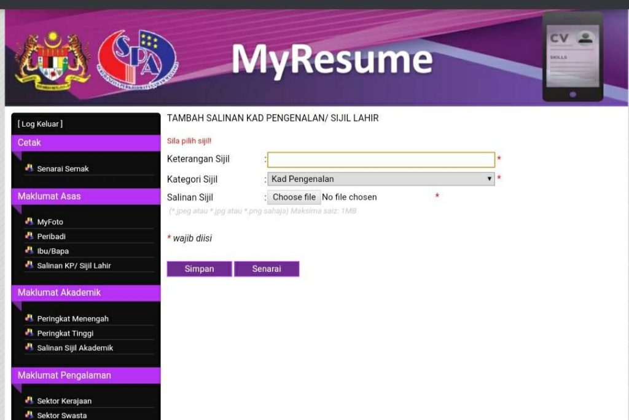Open the Kategori Sijil dropdown
Image resolution: width=629 pixels, height=420 pixels.
point(381,179)
